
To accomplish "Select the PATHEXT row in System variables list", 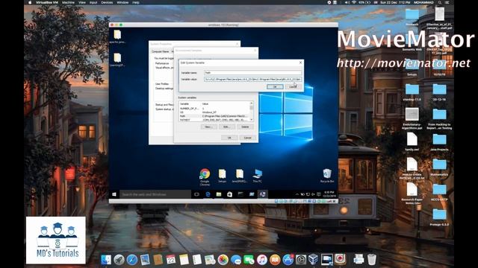I will pyautogui.click(x=214, y=120).
